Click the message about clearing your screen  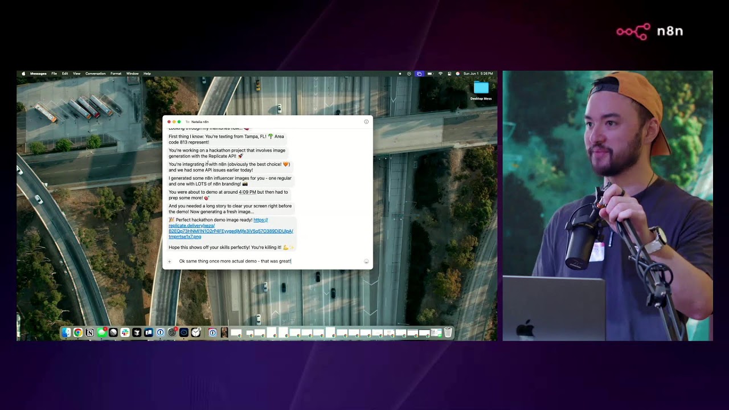click(x=230, y=209)
